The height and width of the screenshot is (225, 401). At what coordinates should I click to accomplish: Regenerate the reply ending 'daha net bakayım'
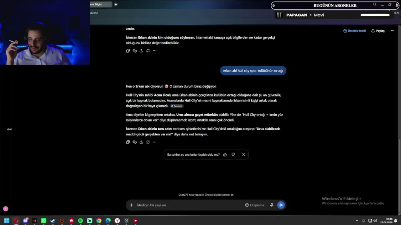pyautogui.click(x=148, y=142)
